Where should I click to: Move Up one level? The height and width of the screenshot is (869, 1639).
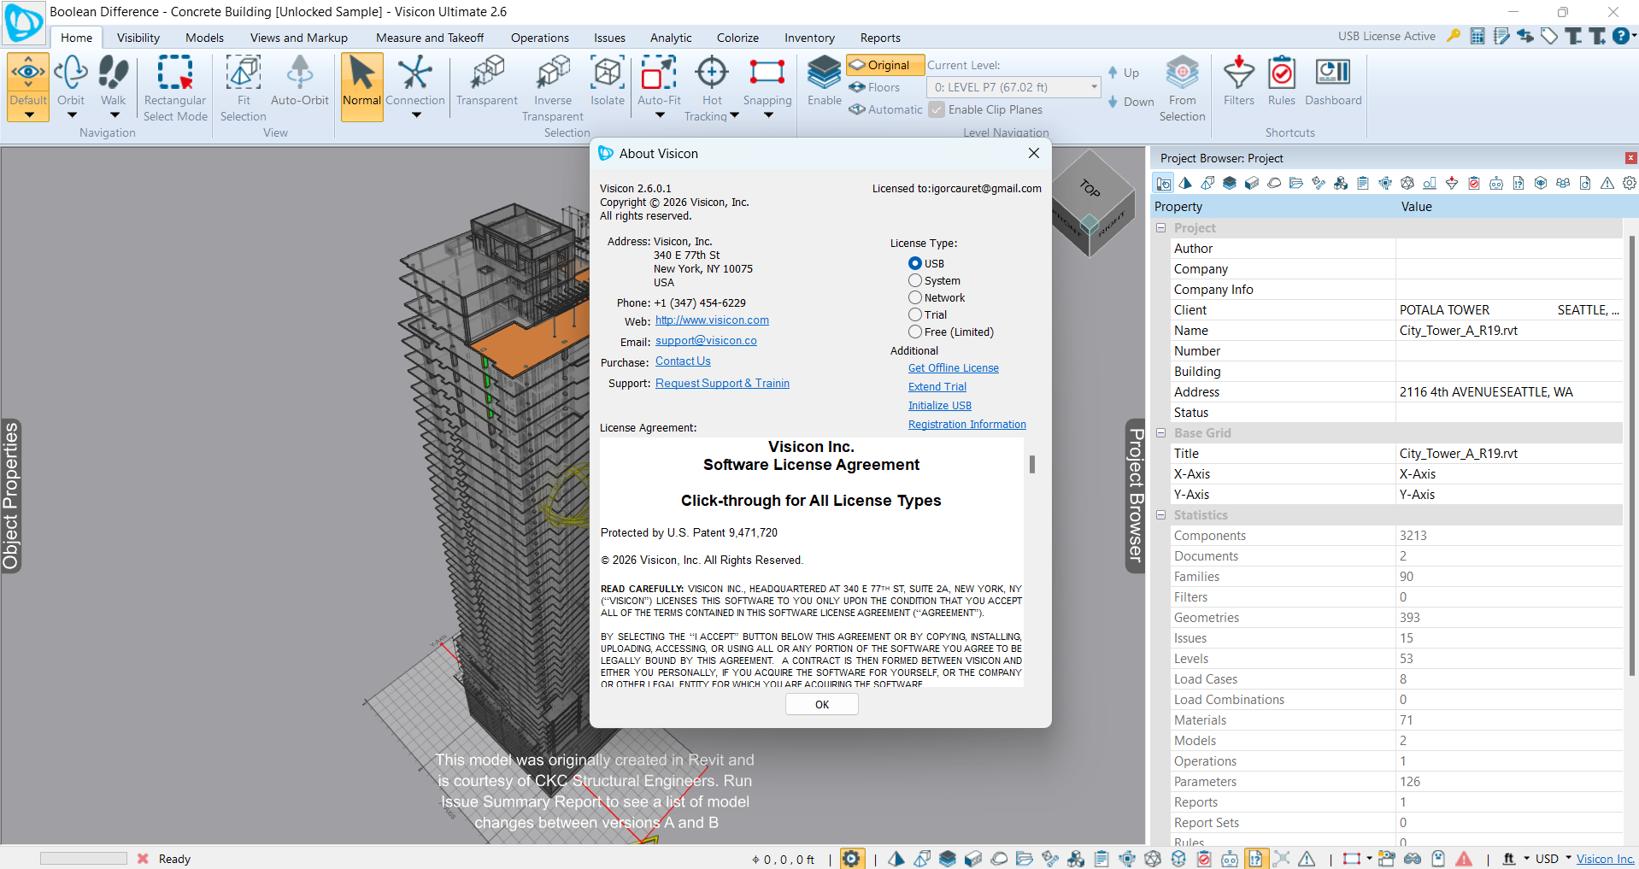pyautogui.click(x=1124, y=73)
